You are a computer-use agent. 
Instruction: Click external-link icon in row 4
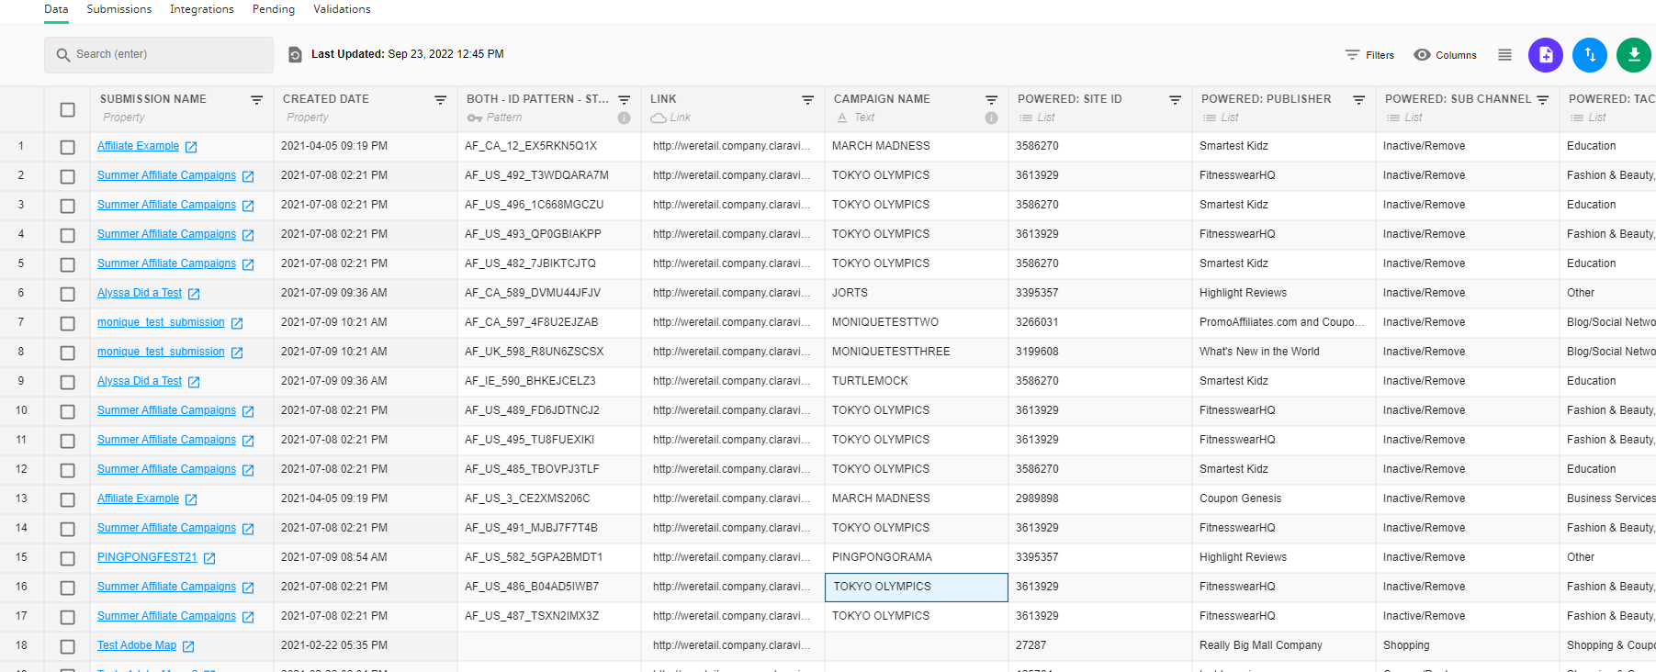pos(248,235)
